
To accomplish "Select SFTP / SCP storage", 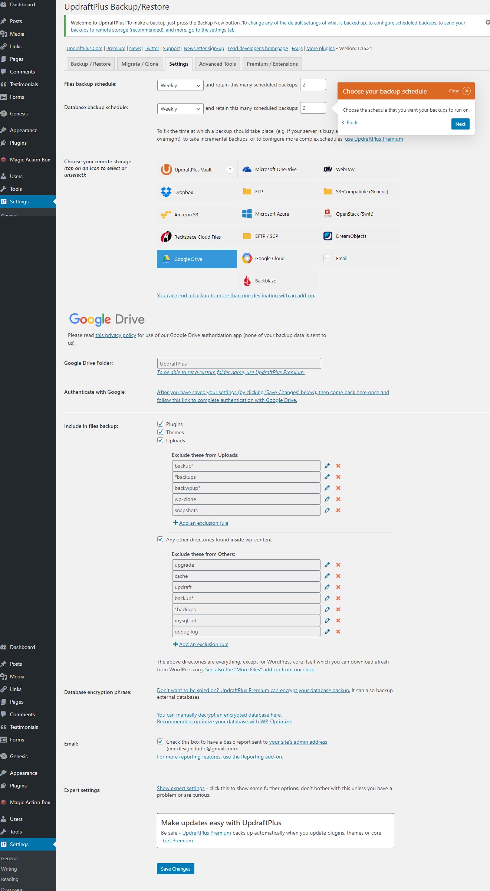I will (278, 236).
